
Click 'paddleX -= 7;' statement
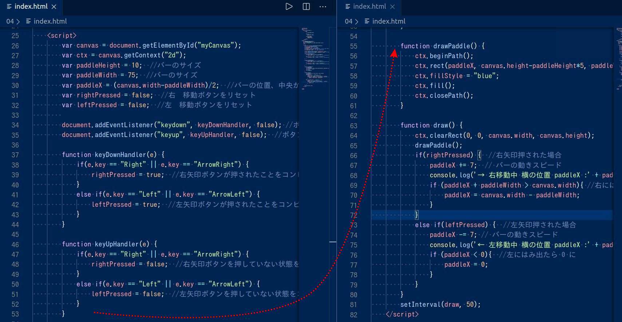(453, 235)
